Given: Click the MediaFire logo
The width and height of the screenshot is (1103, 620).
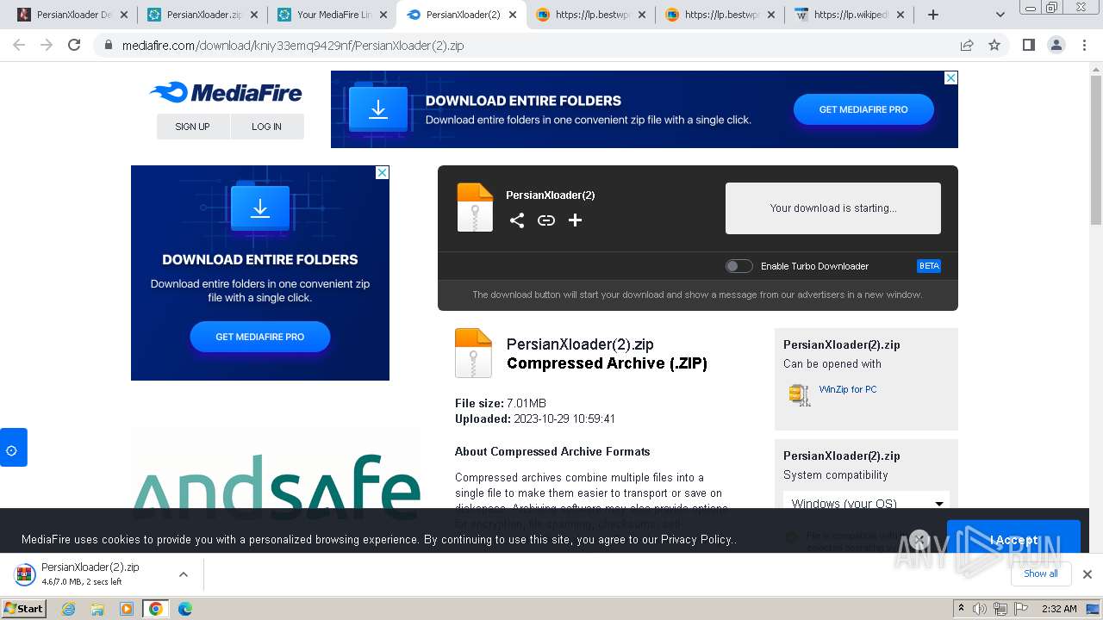Looking at the screenshot, I should [226, 92].
